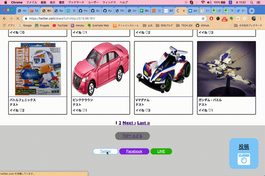Viewport: 265px width, 176px height.
Task: Close the currently loading tab
Action: [184, 11]
